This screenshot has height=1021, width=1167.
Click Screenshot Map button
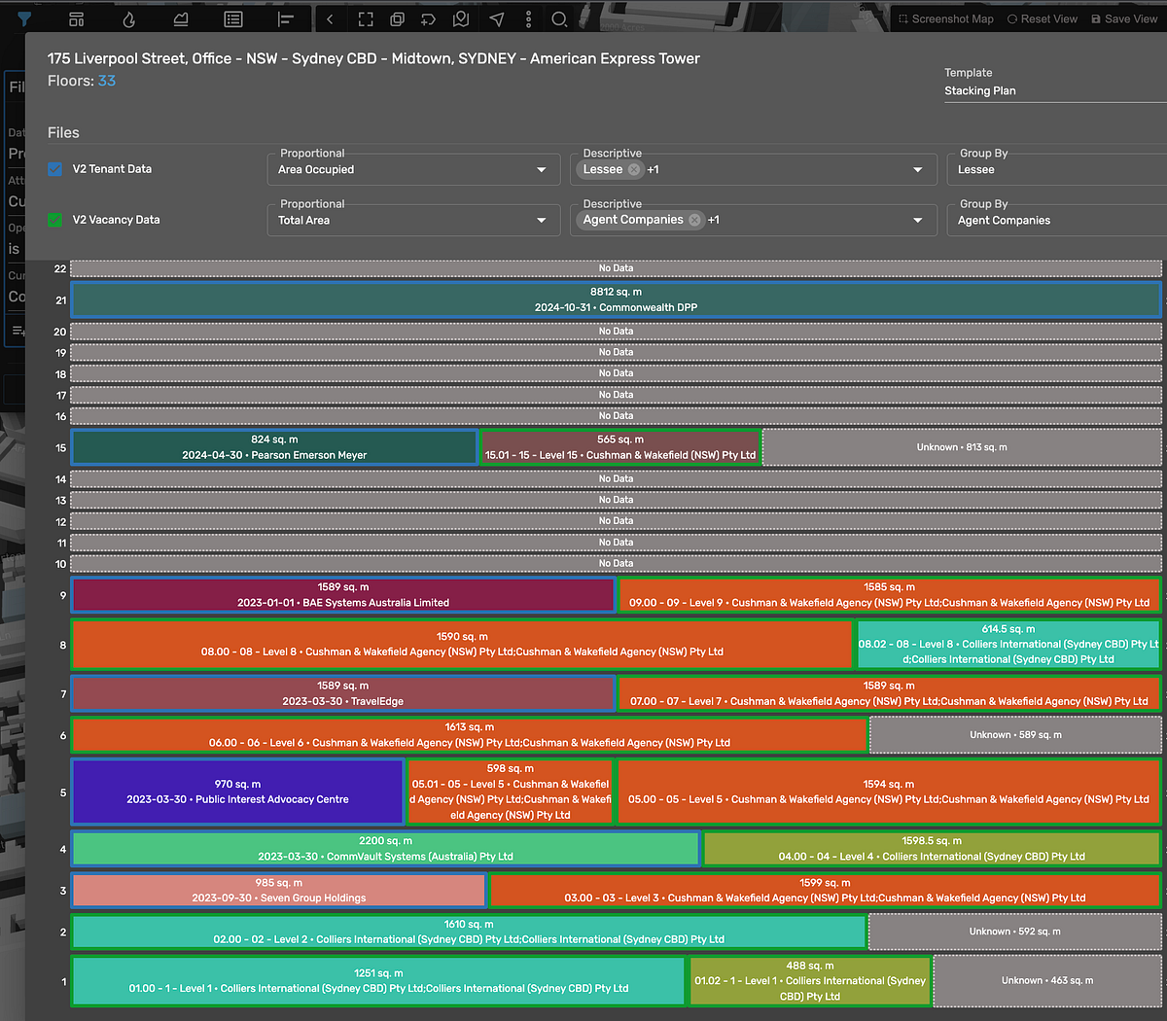(x=945, y=18)
